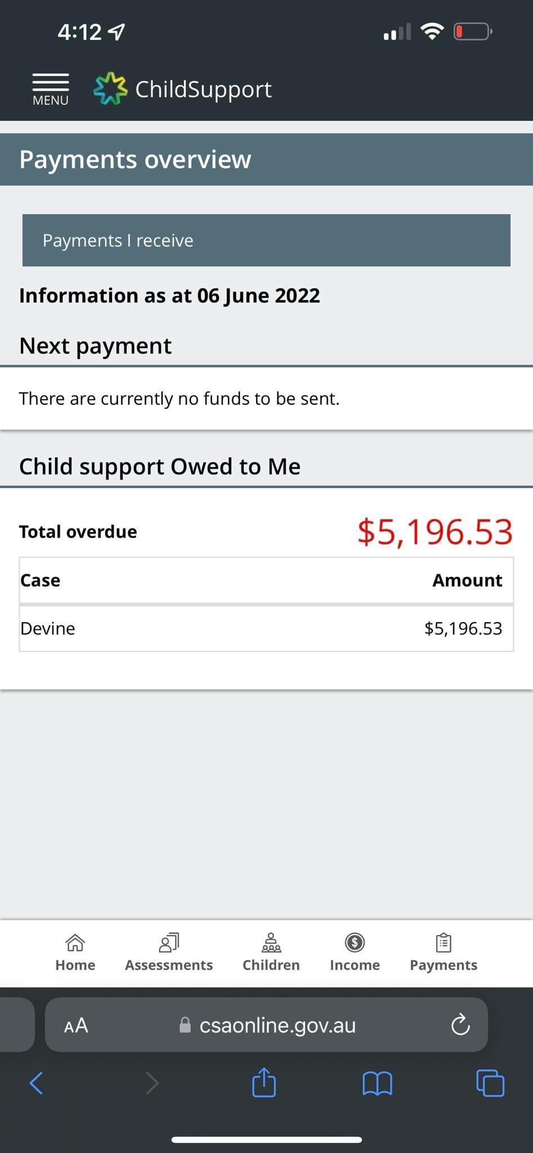This screenshot has width=533, height=1153.
Task: Tap the csaonline.gov.au address field
Action: tap(277, 1025)
